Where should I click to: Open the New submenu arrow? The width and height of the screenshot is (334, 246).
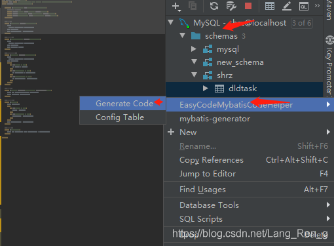tap(328, 132)
